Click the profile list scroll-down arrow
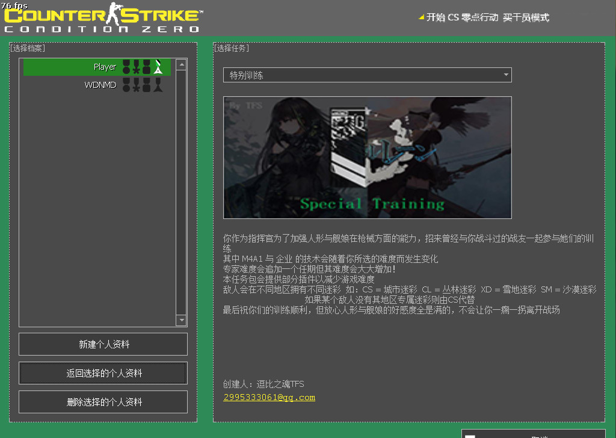This screenshot has height=438, width=616. pyautogui.click(x=181, y=320)
